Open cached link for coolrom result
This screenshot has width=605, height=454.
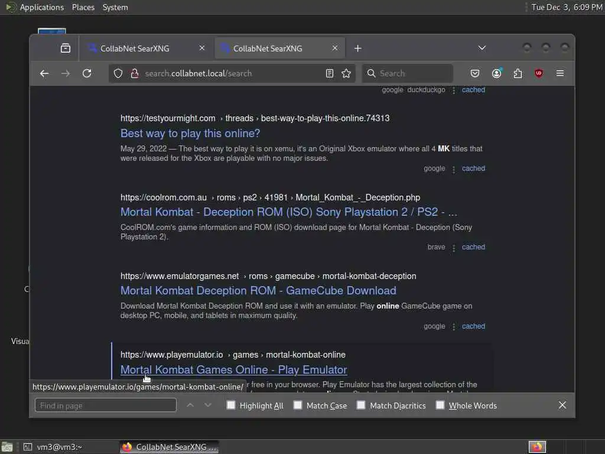point(473,247)
